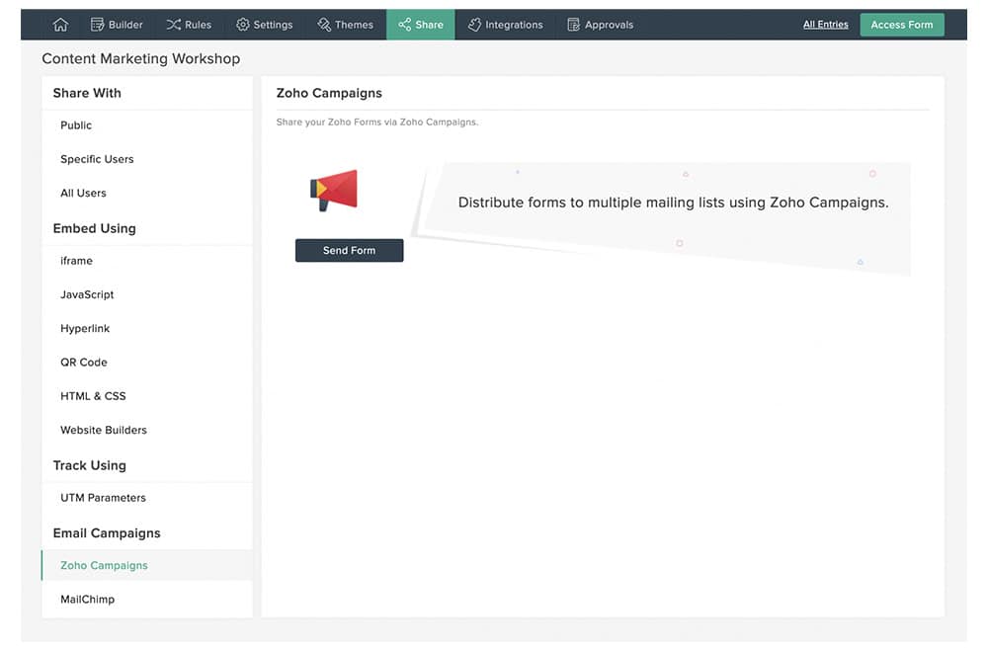Click 'Share your Zoho Forms via Zoho Campaigns' text
This screenshot has height=650, width=988.
coord(376,122)
